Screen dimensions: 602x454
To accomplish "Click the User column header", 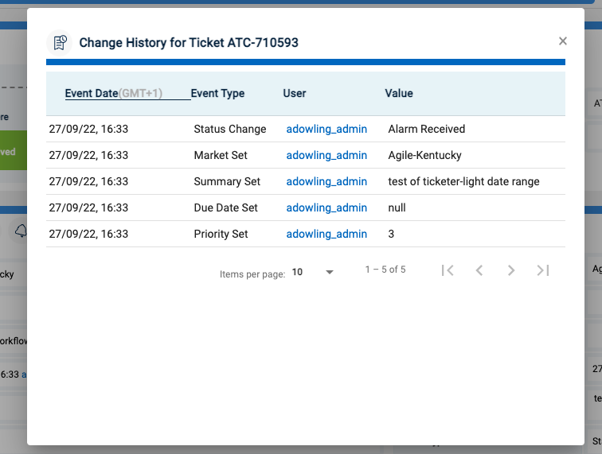I will point(295,93).
